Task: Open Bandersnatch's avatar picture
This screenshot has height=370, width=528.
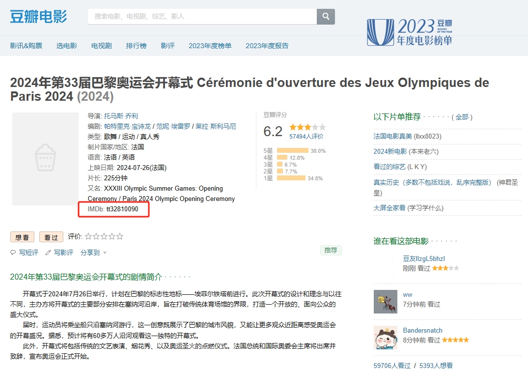Action: click(385, 337)
